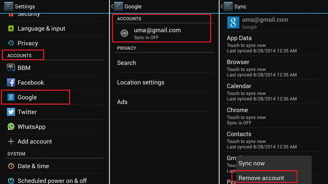Tap the Settings title text
The image size is (328, 184).
click(x=25, y=6)
